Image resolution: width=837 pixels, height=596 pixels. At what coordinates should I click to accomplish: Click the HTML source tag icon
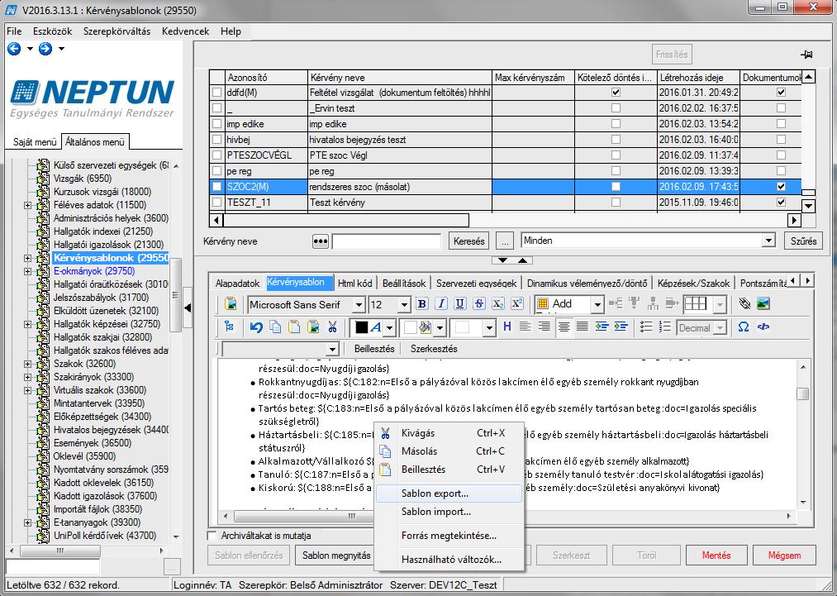763,327
